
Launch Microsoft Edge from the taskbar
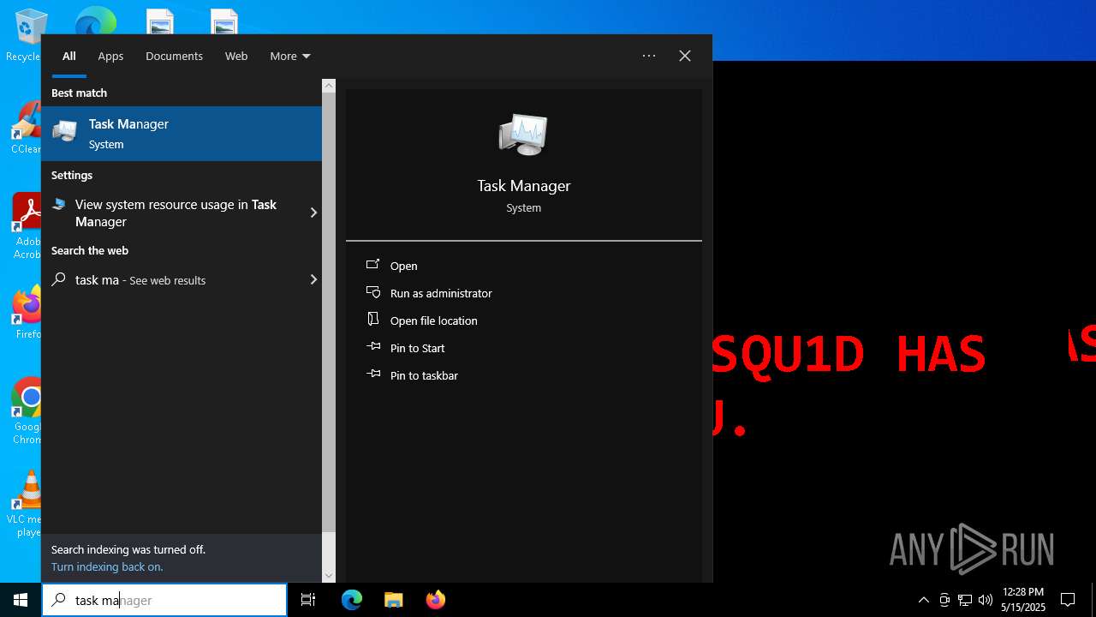(x=352, y=600)
